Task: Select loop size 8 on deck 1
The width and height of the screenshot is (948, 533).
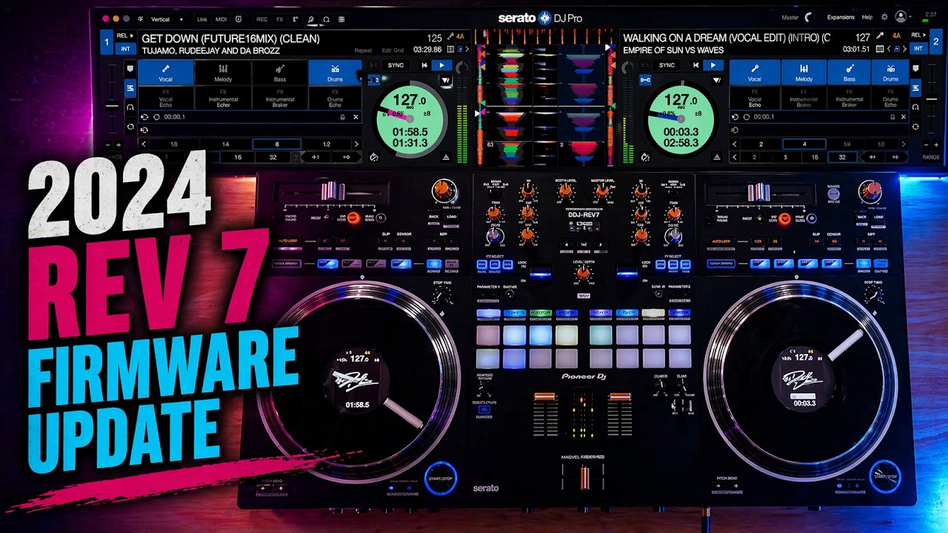Action: point(277,144)
